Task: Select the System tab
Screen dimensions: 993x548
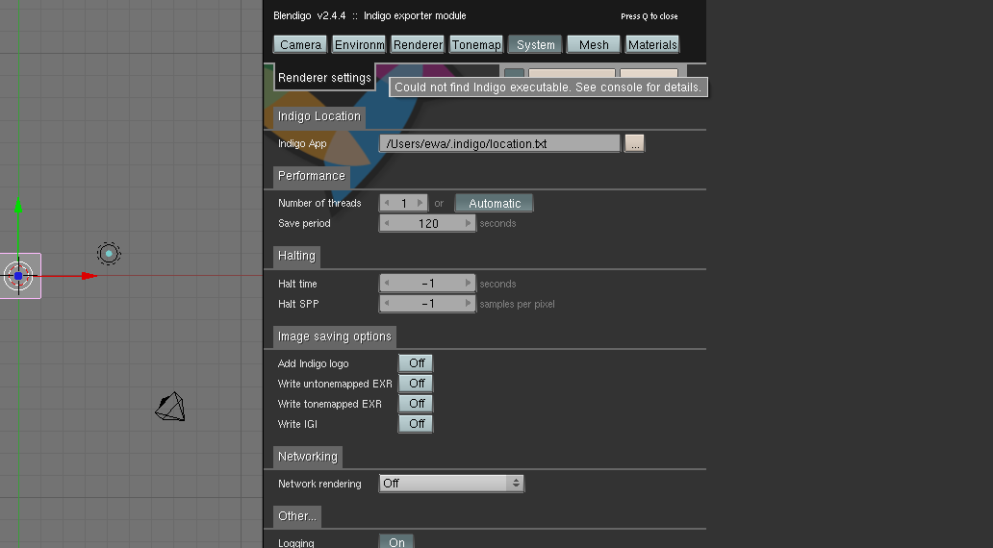Action: 535,44
